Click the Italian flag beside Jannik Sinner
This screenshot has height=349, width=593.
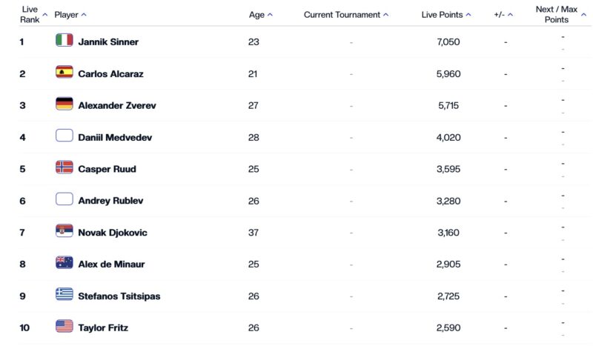click(x=64, y=40)
